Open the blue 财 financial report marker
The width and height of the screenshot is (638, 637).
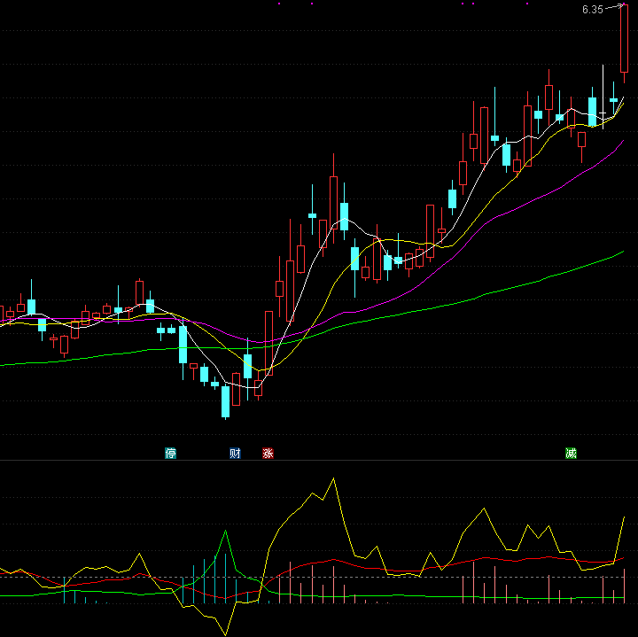tap(235, 453)
